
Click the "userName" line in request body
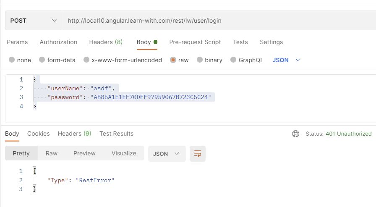(x=81, y=88)
